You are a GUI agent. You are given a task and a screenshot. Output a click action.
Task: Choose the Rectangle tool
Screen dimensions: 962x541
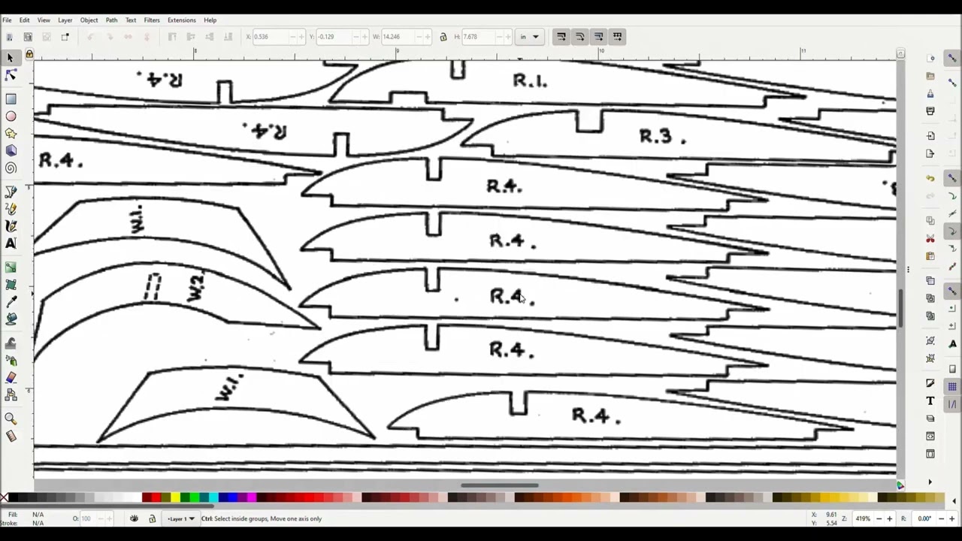pos(11,99)
